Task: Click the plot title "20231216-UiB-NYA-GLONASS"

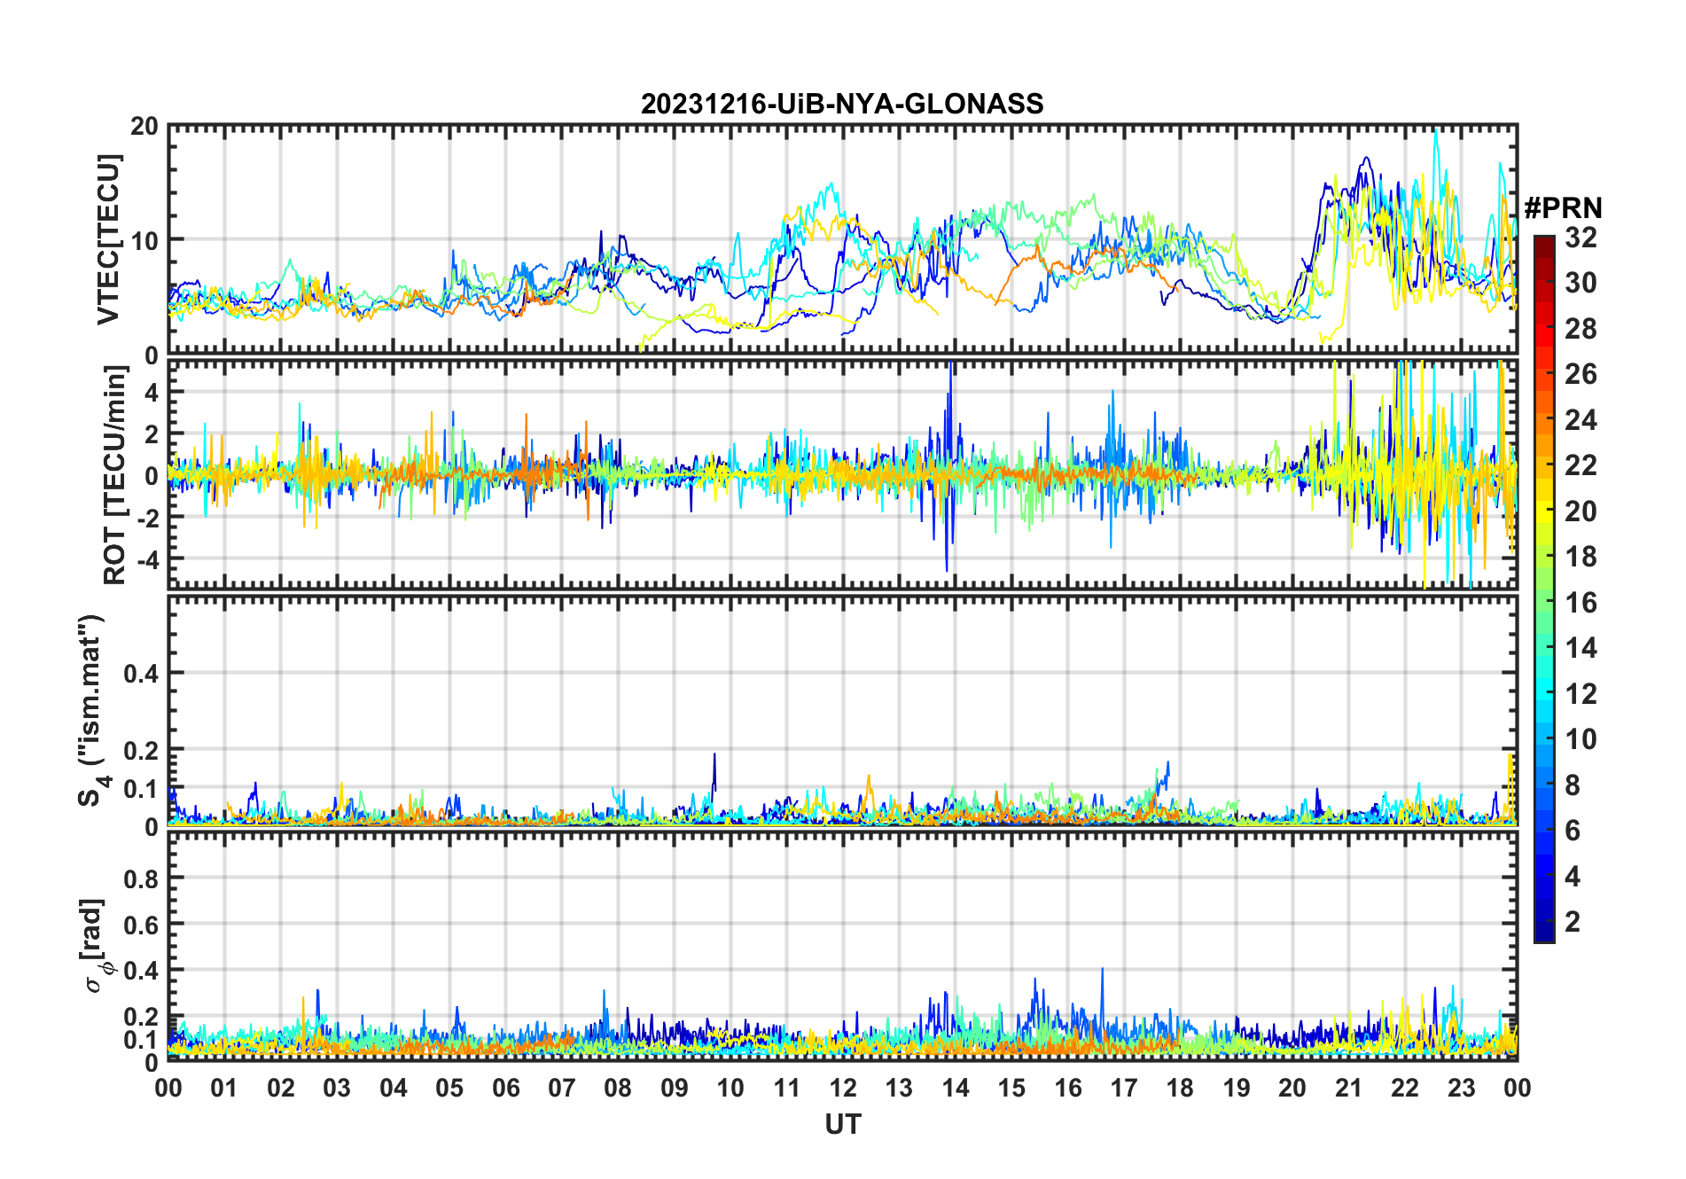Action: click(842, 104)
